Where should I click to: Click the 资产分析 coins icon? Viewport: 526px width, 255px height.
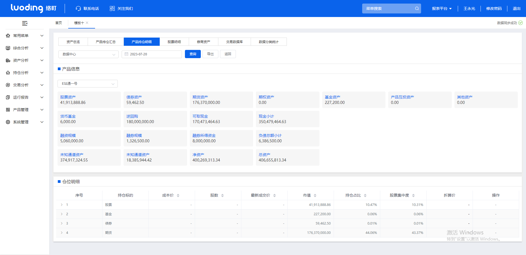8,60
